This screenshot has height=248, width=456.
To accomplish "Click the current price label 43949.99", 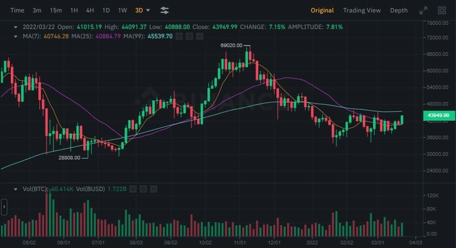I will [x=438, y=116].
